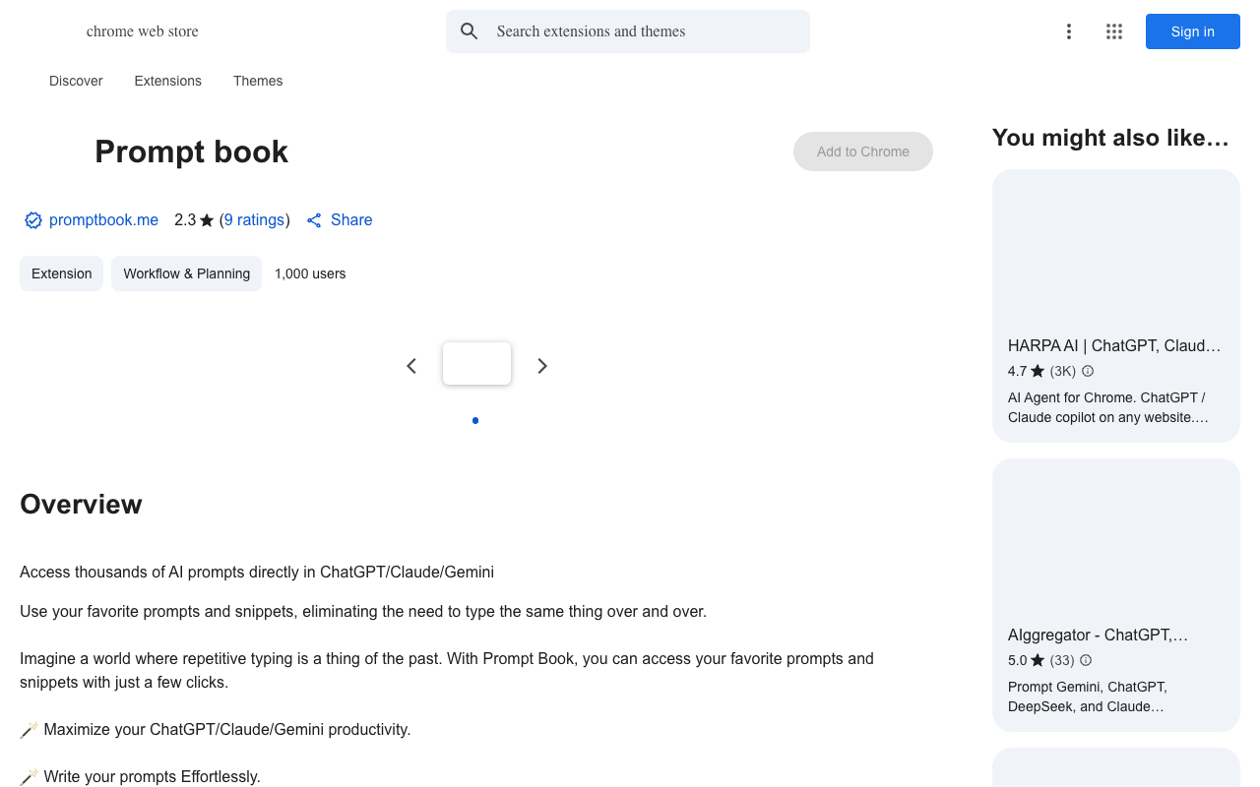The width and height of the screenshot is (1260, 787).
Task: Show the previous screenshot with left chevron
Action: coord(411,366)
